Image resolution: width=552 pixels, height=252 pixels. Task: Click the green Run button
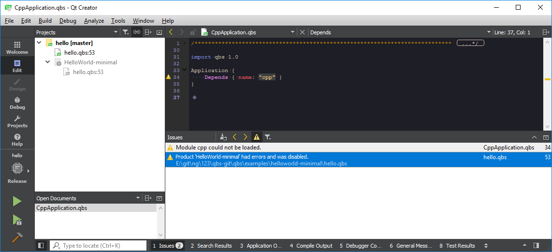point(17,201)
